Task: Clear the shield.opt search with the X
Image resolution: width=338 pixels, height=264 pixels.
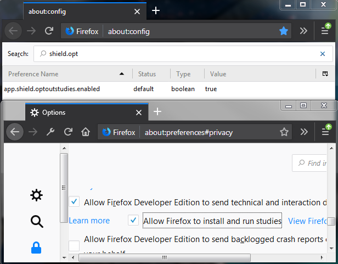Action: [323, 54]
